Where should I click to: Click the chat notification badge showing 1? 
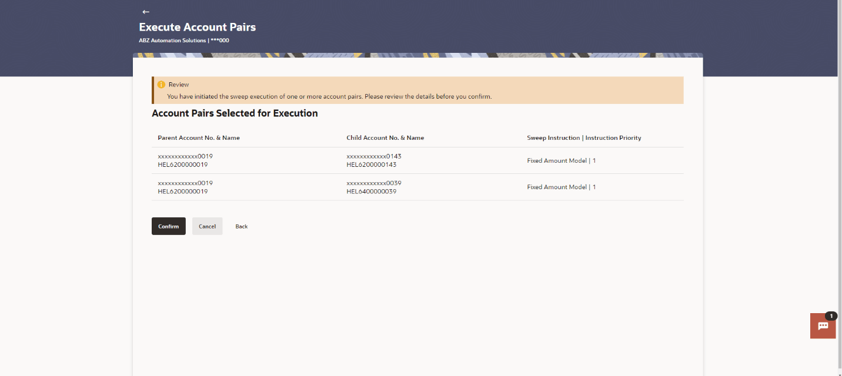pyautogui.click(x=831, y=316)
